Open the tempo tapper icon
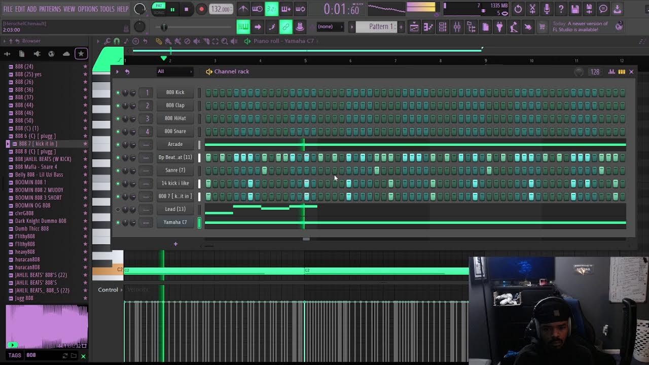Image resolution: width=649 pixels, height=365 pixels. (x=514, y=27)
